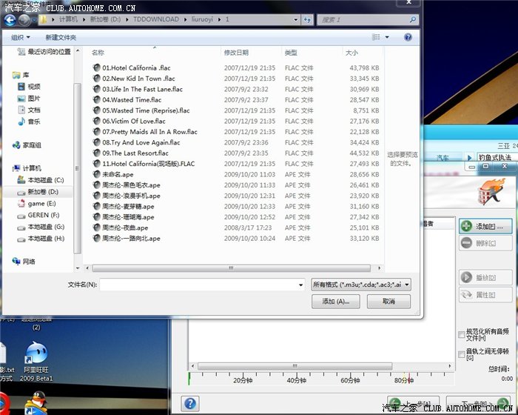Enable 规范化所有音频文件 checkbox

tap(462, 334)
